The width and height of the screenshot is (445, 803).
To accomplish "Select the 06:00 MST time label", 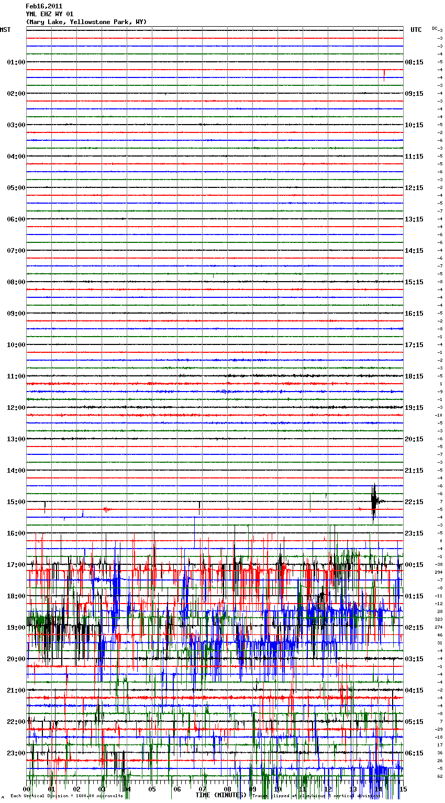I will (16, 219).
